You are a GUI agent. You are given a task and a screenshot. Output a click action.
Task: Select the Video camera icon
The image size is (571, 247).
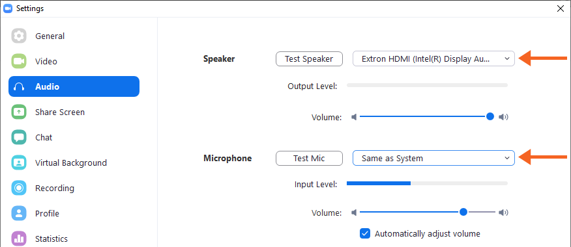(18, 61)
